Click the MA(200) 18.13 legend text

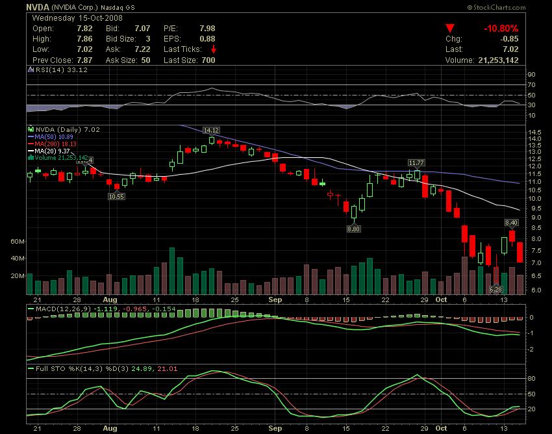55,144
